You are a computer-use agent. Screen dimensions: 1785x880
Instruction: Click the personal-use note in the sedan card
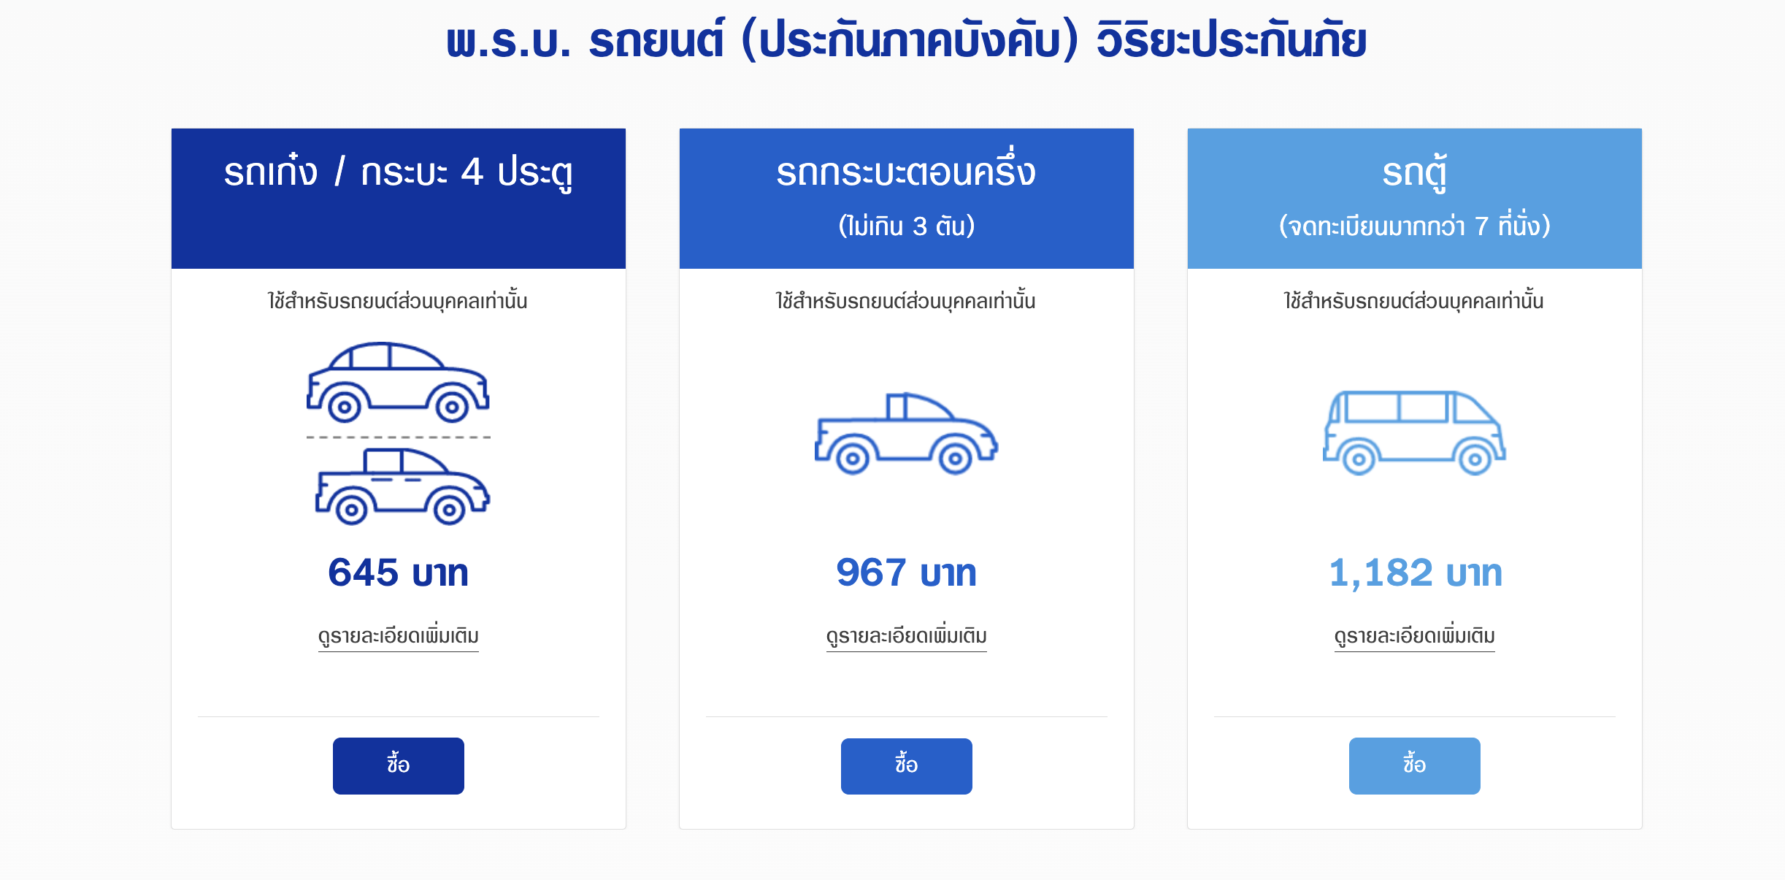(x=398, y=301)
